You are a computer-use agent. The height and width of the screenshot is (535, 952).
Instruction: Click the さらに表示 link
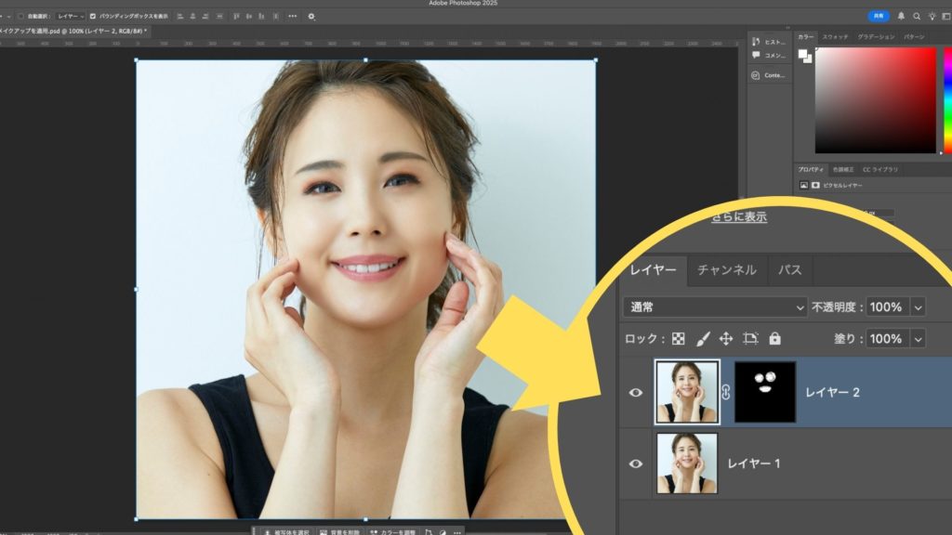pyautogui.click(x=739, y=216)
